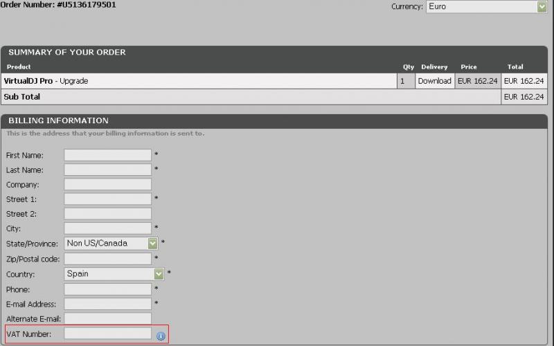Focus the Zip/Postal code input field
Image resolution: width=554 pixels, height=346 pixels.
[108, 259]
